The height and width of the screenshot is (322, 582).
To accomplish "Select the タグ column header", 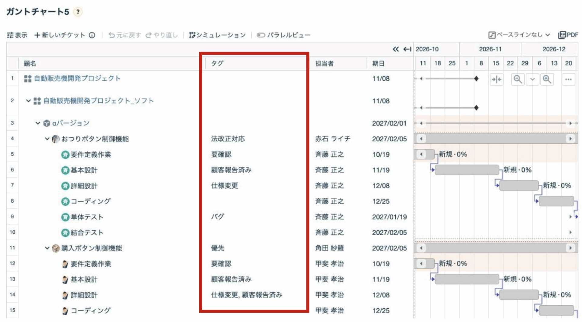I will (x=257, y=63).
